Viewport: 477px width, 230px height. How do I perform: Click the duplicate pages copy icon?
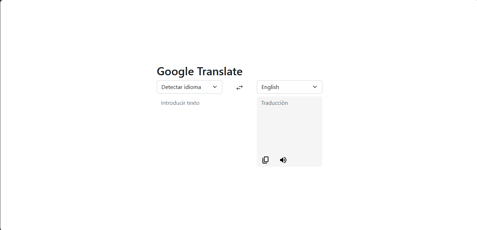(x=265, y=160)
